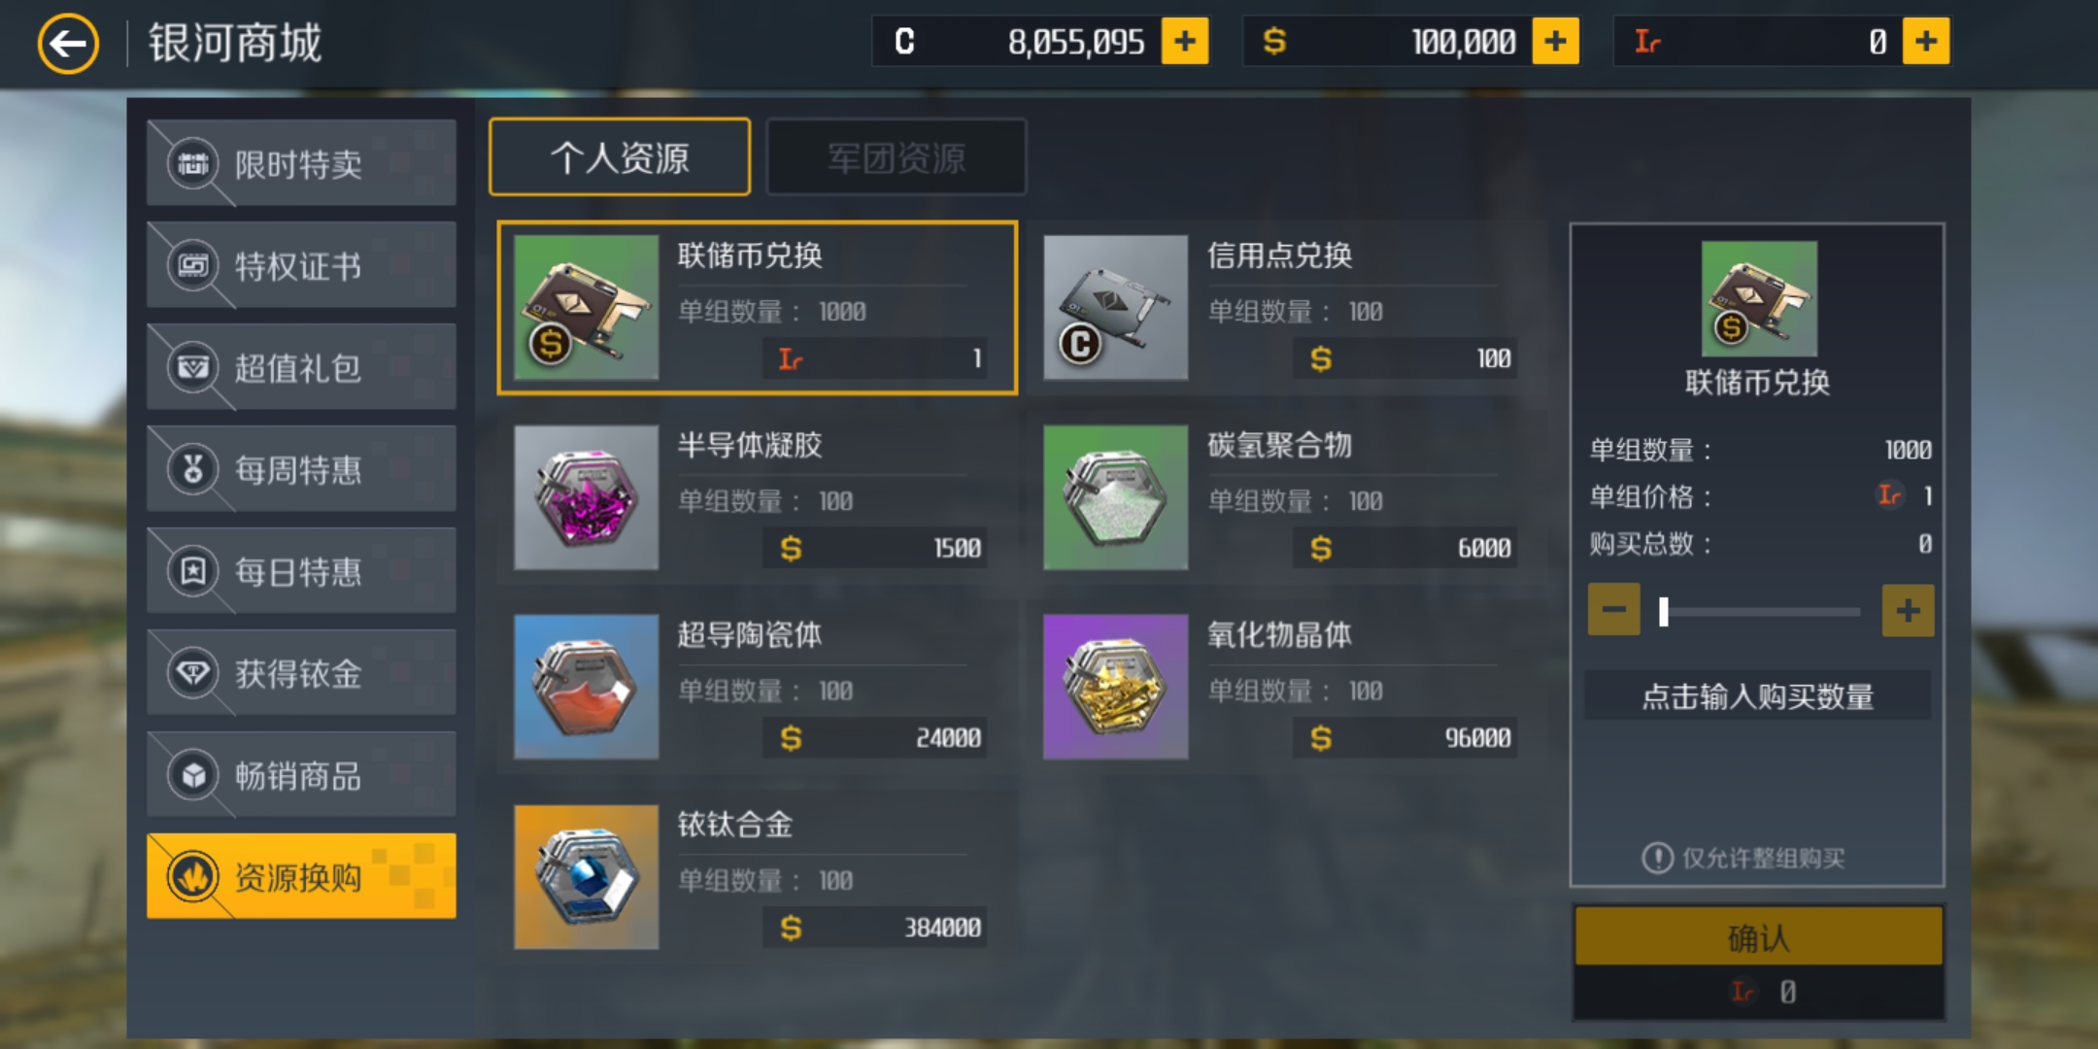Add more $ currency with plus icon
2098x1049 pixels.
(1555, 41)
